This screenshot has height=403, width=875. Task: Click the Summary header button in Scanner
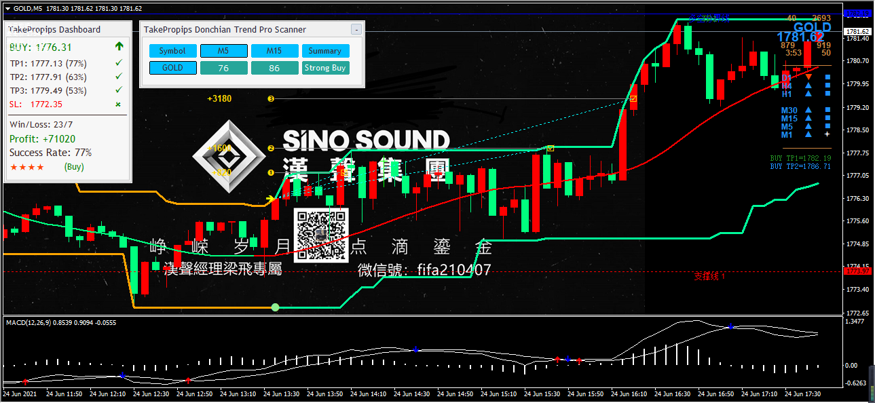point(325,51)
